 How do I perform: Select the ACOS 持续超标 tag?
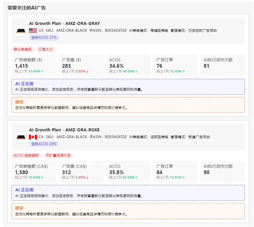[x=26, y=156]
